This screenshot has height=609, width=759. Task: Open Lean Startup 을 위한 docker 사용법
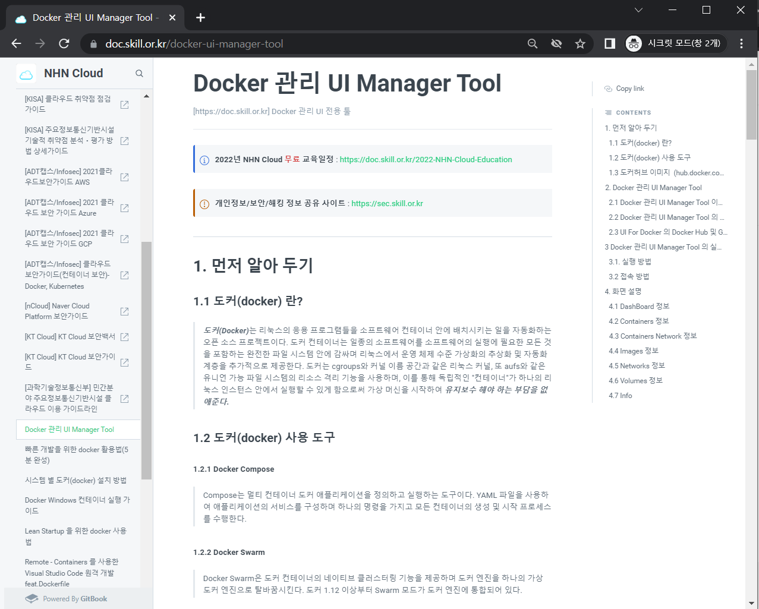(x=76, y=536)
